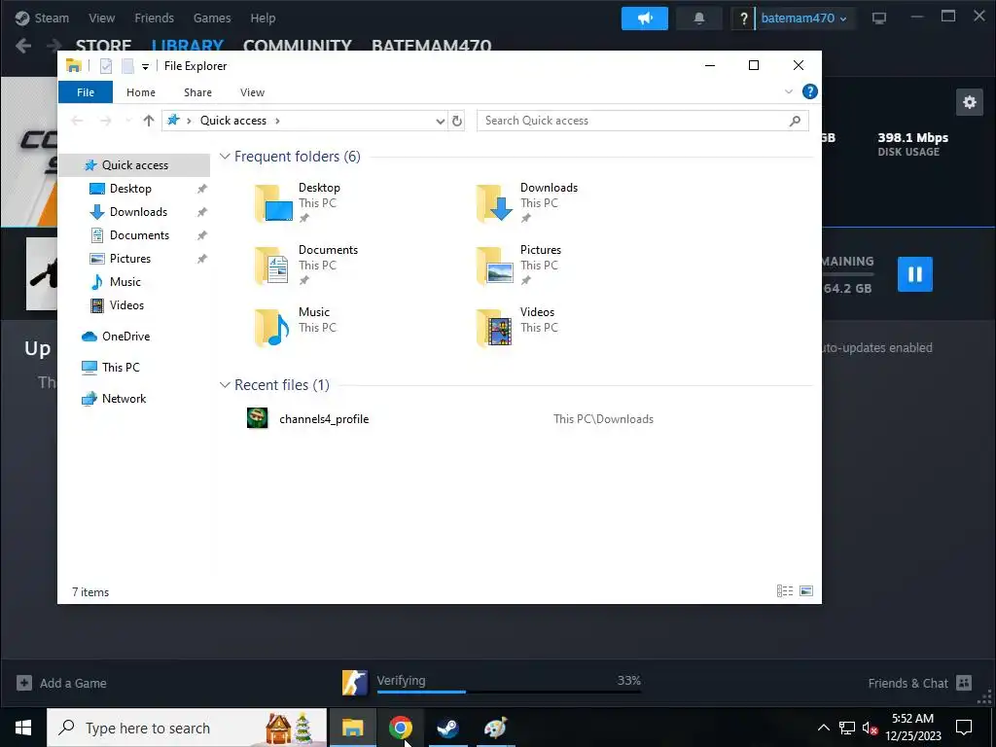Expand the ribbon using the chevron
Screen dimensions: 996x747
tap(788, 91)
